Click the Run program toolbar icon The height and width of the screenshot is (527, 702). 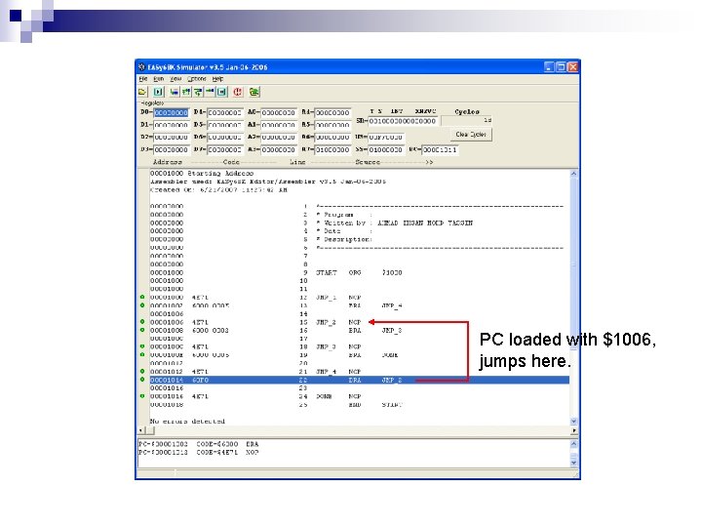(x=159, y=92)
